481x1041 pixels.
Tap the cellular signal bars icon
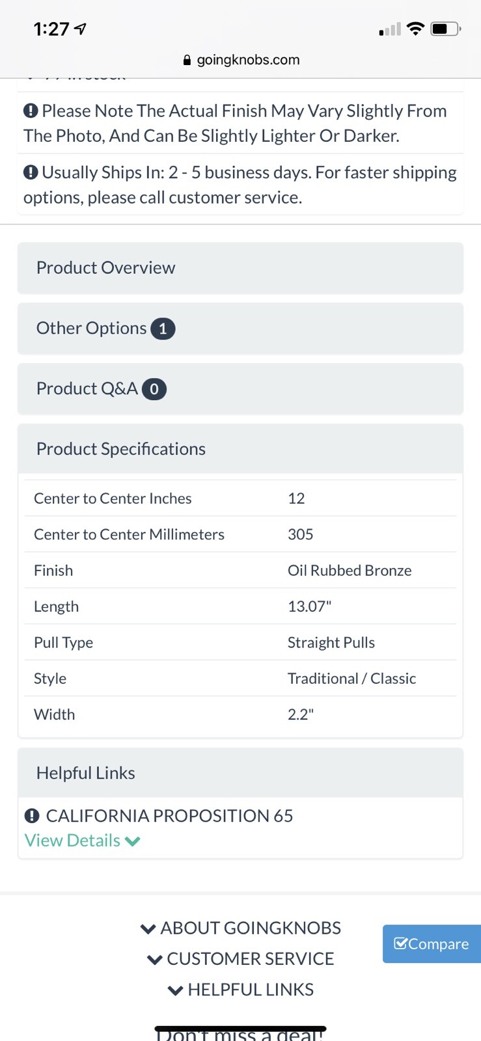(x=390, y=29)
